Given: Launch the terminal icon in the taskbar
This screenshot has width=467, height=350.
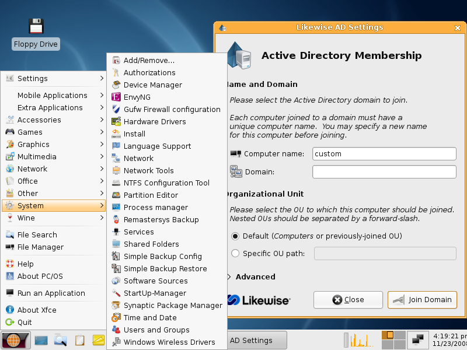Looking at the screenshot, I should click(x=41, y=340).
